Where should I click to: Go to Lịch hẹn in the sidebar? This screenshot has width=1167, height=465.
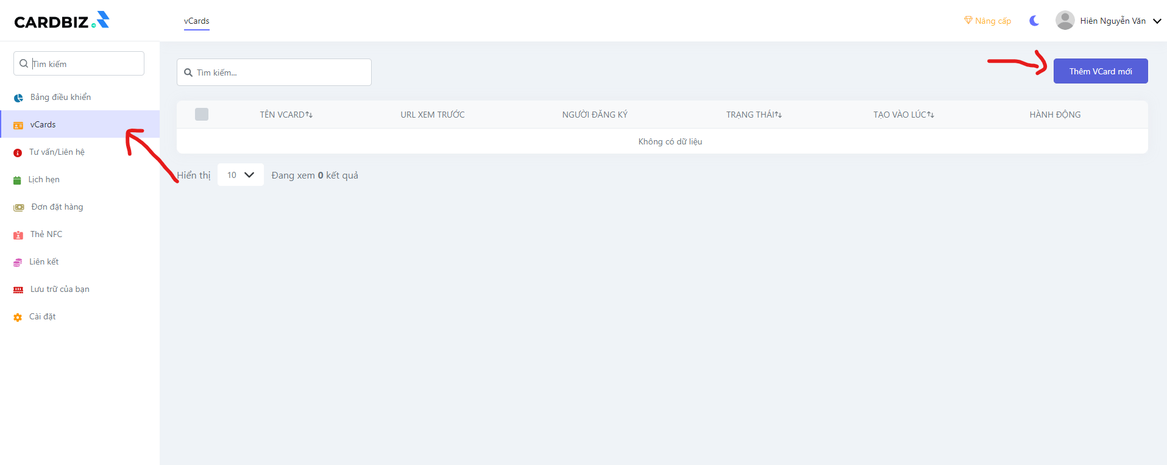(80, 179)
